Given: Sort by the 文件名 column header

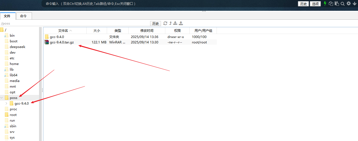Looking at the screenshot, I should [x=65, y=31].
